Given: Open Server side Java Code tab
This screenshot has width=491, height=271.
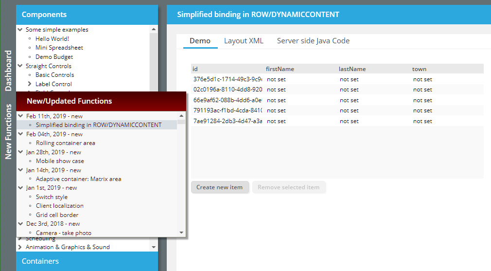Looking at the screenshot, I should click(313, 41).
